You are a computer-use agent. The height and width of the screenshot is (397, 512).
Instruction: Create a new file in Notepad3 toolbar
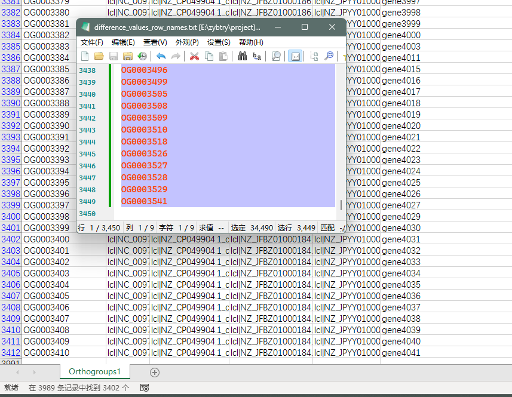click(x=85, y=56)
